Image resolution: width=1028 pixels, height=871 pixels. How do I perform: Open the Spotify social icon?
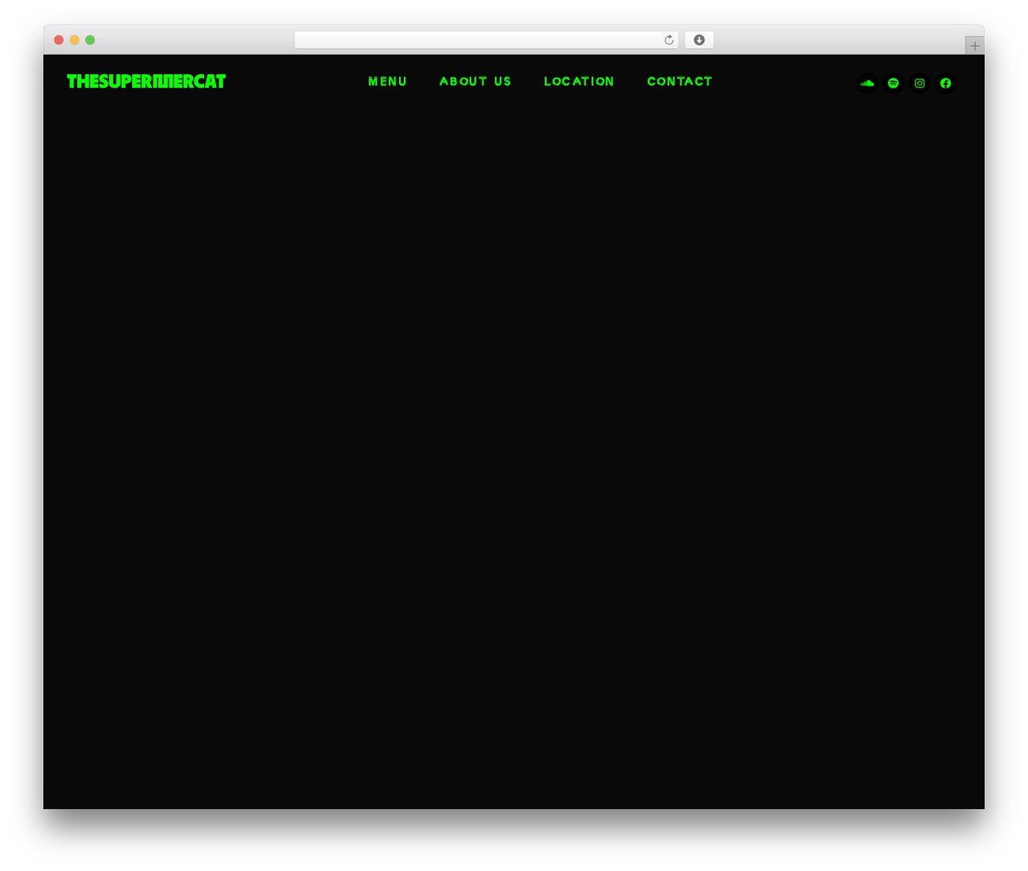click(893, 83)
